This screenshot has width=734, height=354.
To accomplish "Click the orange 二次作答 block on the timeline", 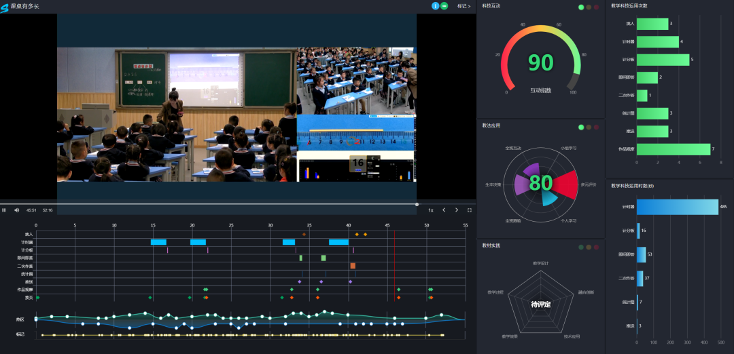I will tap(353, 266).
